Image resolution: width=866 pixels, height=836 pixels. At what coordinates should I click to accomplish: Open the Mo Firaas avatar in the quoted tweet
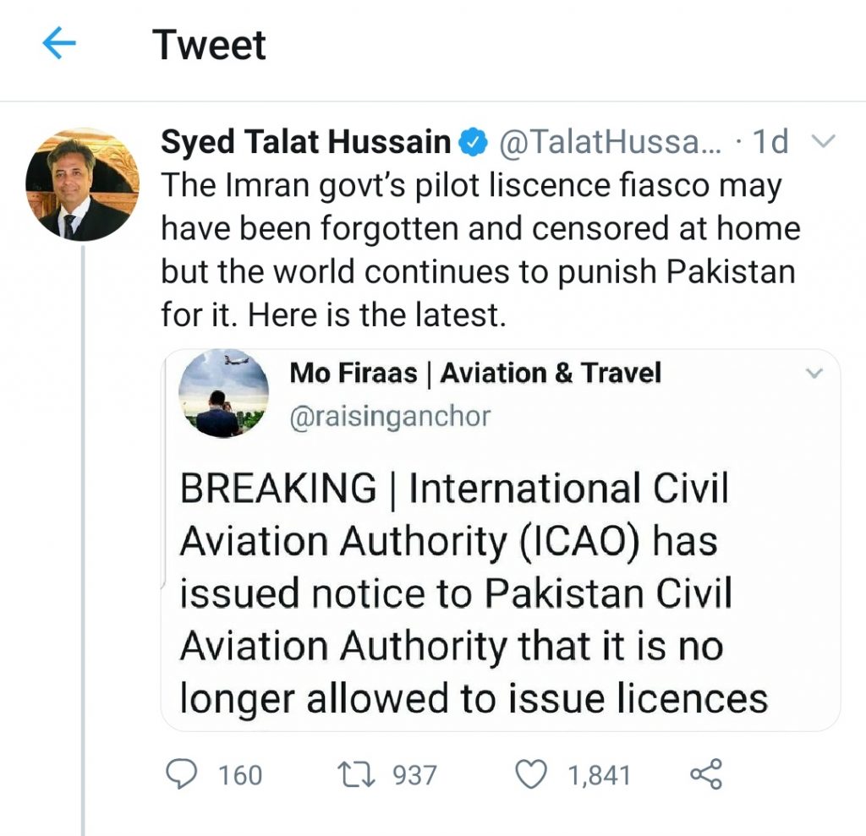[223, 393]
